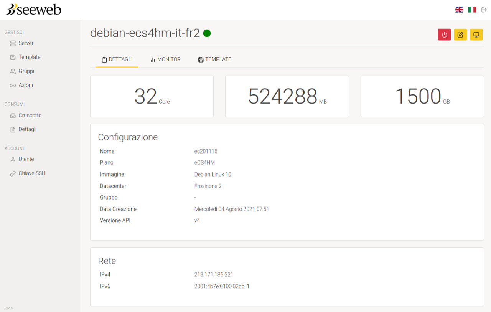Click the IPv6 label
This screenshot has height=312, width=491.
pyautogui.click(x=105, y=286)
